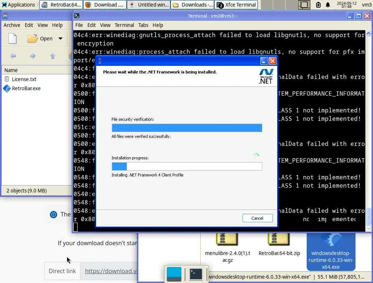Open the View menu in archive manager

pos(43,25)
